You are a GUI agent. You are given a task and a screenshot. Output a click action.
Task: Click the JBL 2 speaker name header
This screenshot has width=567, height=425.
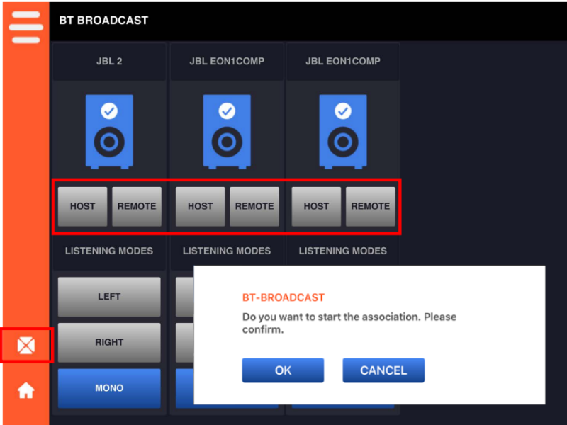[109, 61]
